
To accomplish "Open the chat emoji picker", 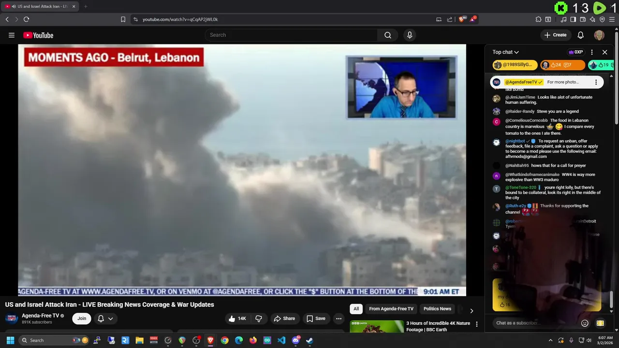I will click(585, 323).
